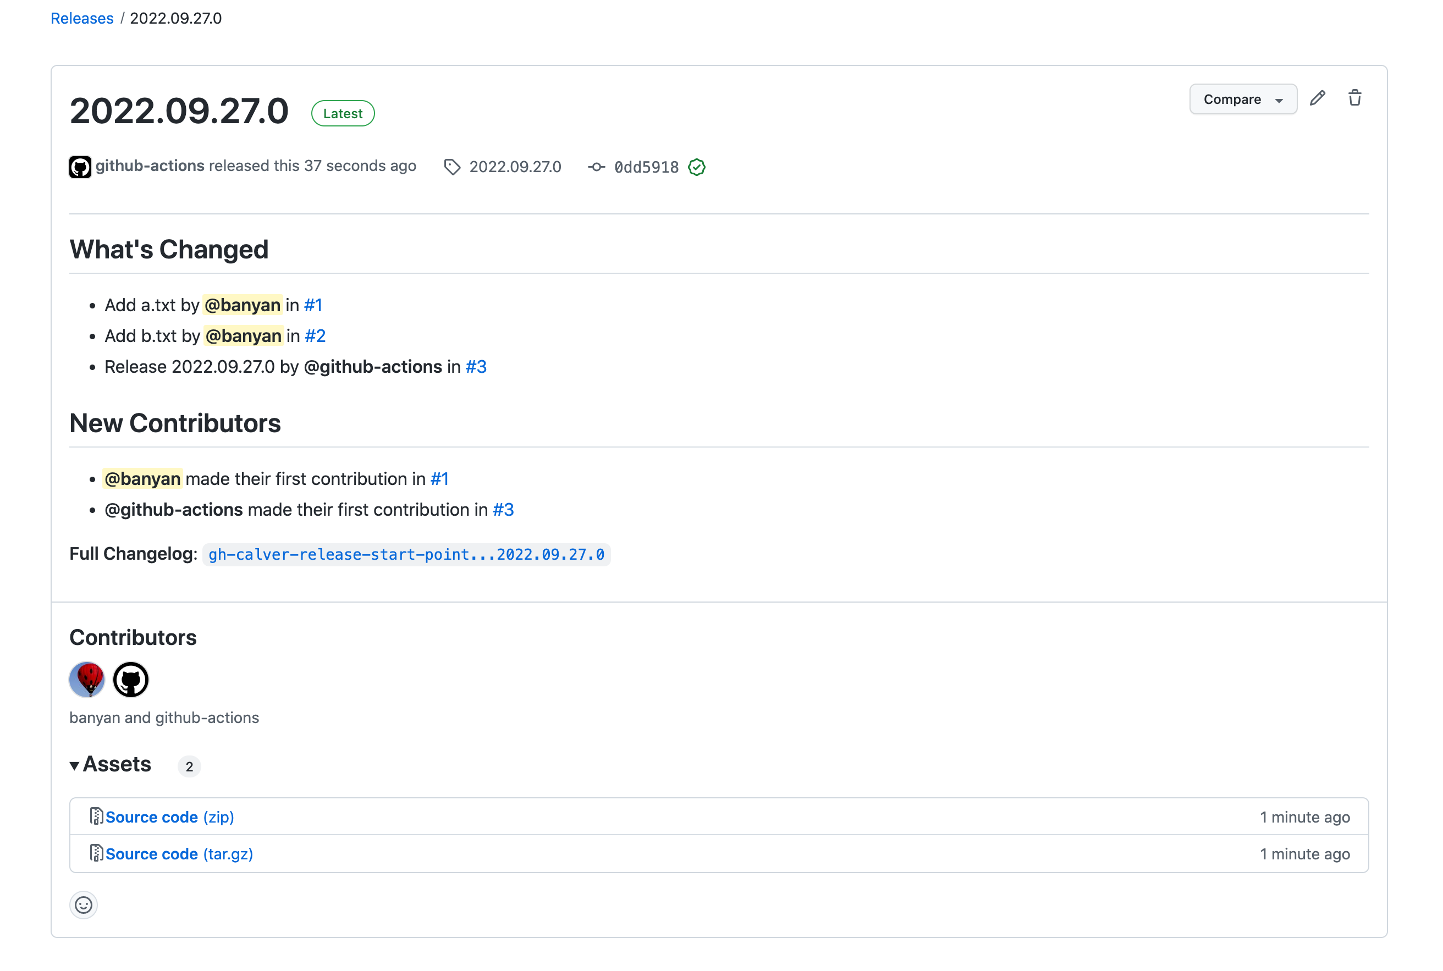Click github-actions avatar next to release author

click(x=80, y=167)
